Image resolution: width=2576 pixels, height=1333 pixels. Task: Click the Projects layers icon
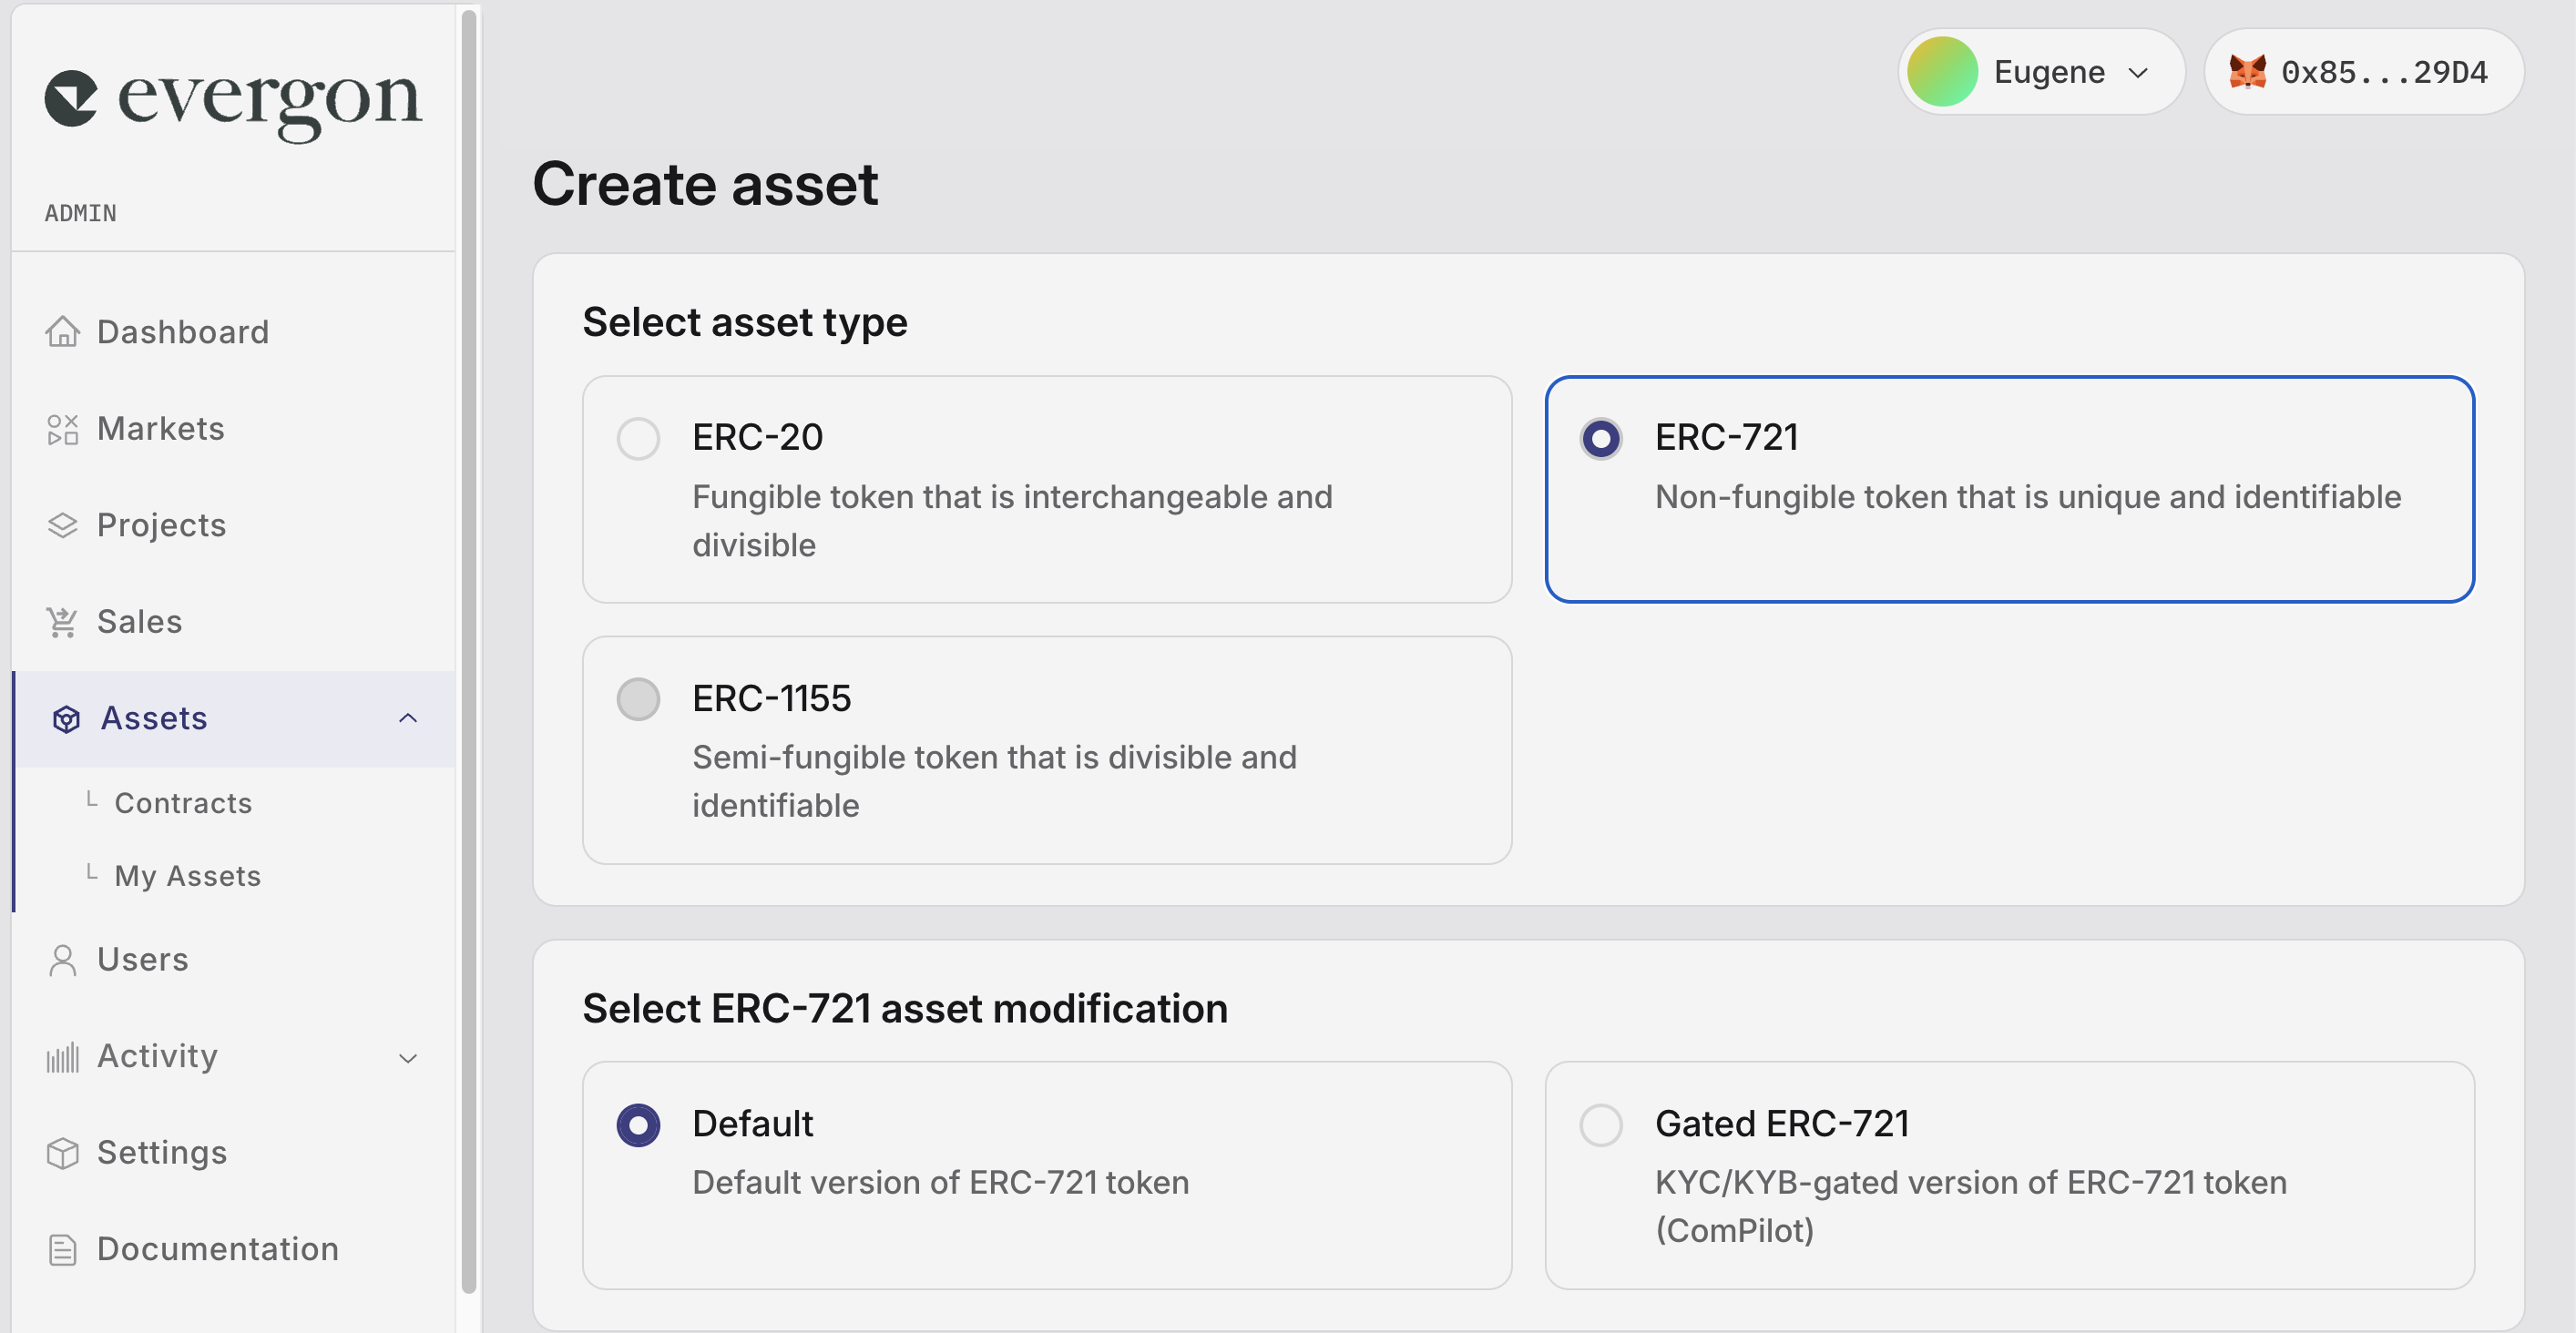pyautogui.click(x=62, y=525)
